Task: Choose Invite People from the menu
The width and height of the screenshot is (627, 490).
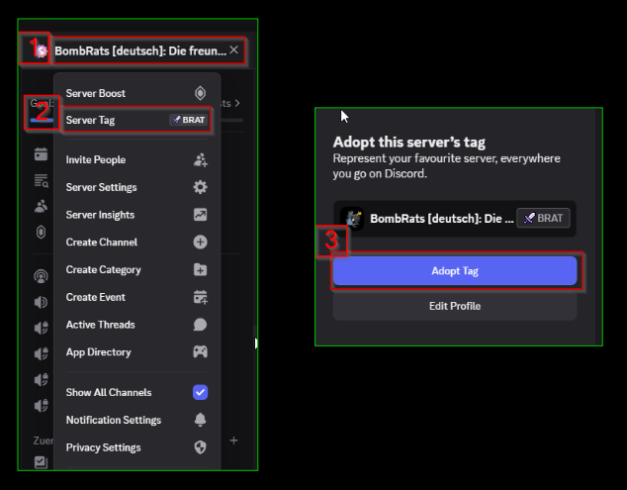Action: (x=136, y=159)
